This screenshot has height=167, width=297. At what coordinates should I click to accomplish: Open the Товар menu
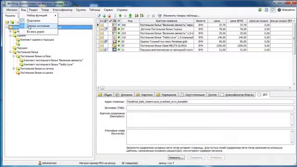pos(45,10)
